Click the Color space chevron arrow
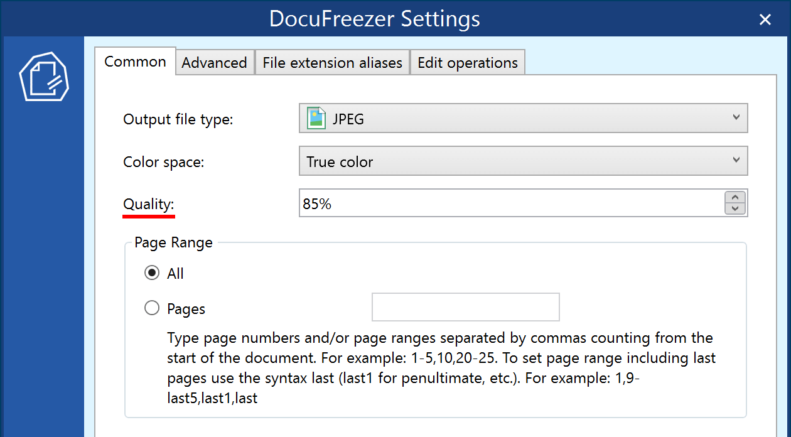Viewport: 791px width, 437px height. pos(736,161)
